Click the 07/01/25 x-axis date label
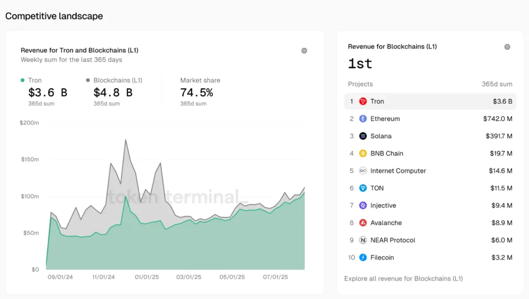Image resolution: width=529 pixels, height=299 pixels. (x=275, y=277)
